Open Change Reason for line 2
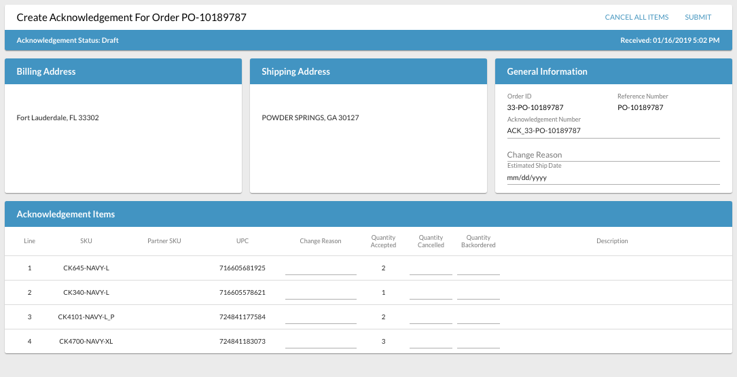The image size is (737, 377). tap(321, 293)
